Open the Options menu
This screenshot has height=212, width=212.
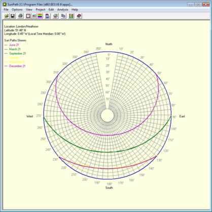(x=17, y=10)
